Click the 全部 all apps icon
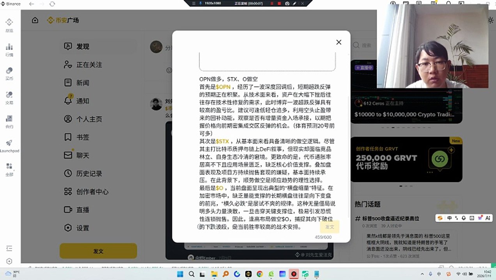The image size is (496, 280). point(9,169)
